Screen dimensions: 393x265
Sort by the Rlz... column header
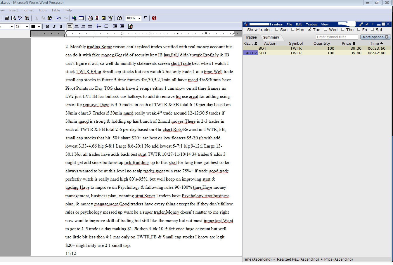click(250, 43)
